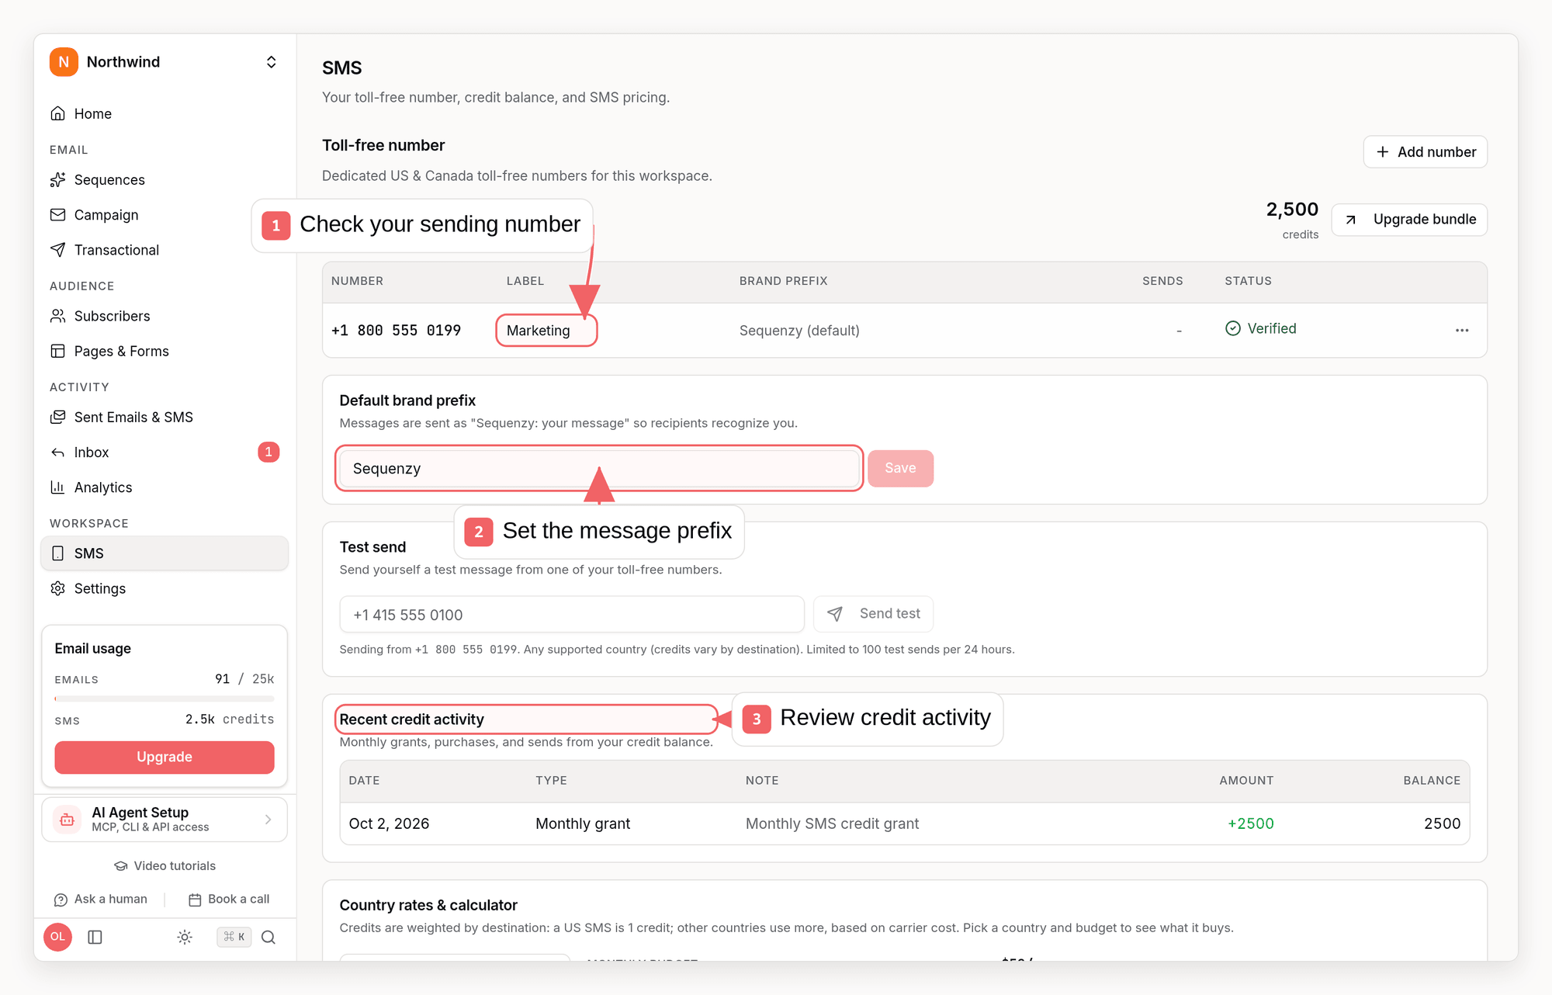Click the Monthly SMS credit grant note

point(832,823)
